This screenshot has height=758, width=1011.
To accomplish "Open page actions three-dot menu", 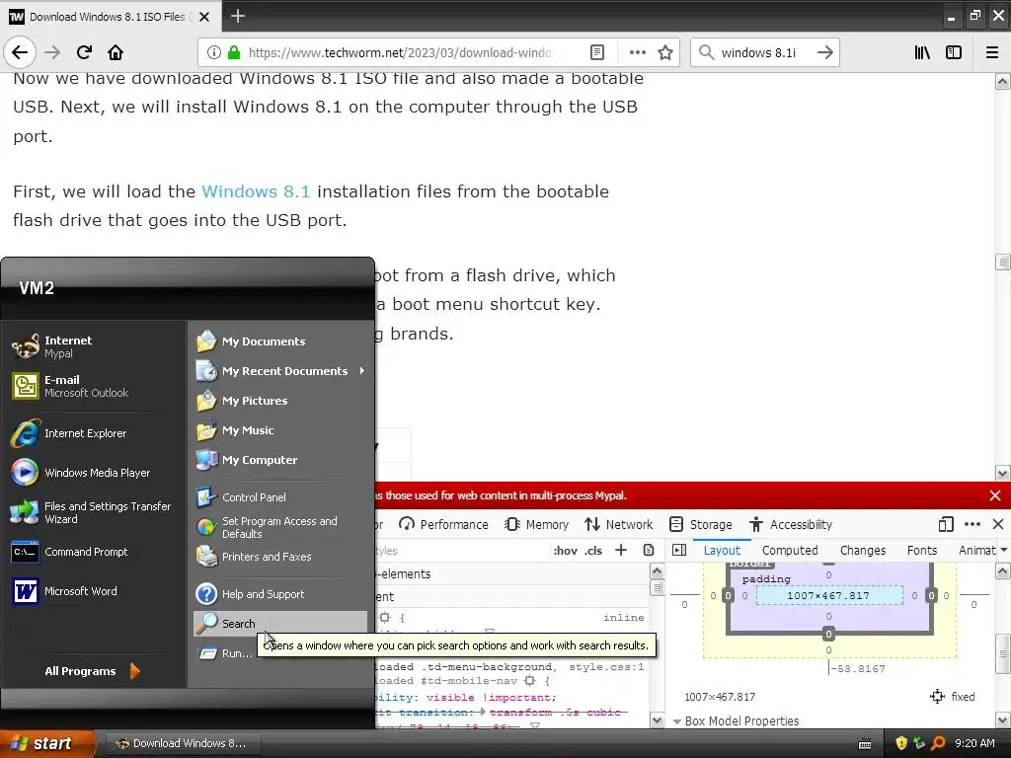I will click(637, 52).
